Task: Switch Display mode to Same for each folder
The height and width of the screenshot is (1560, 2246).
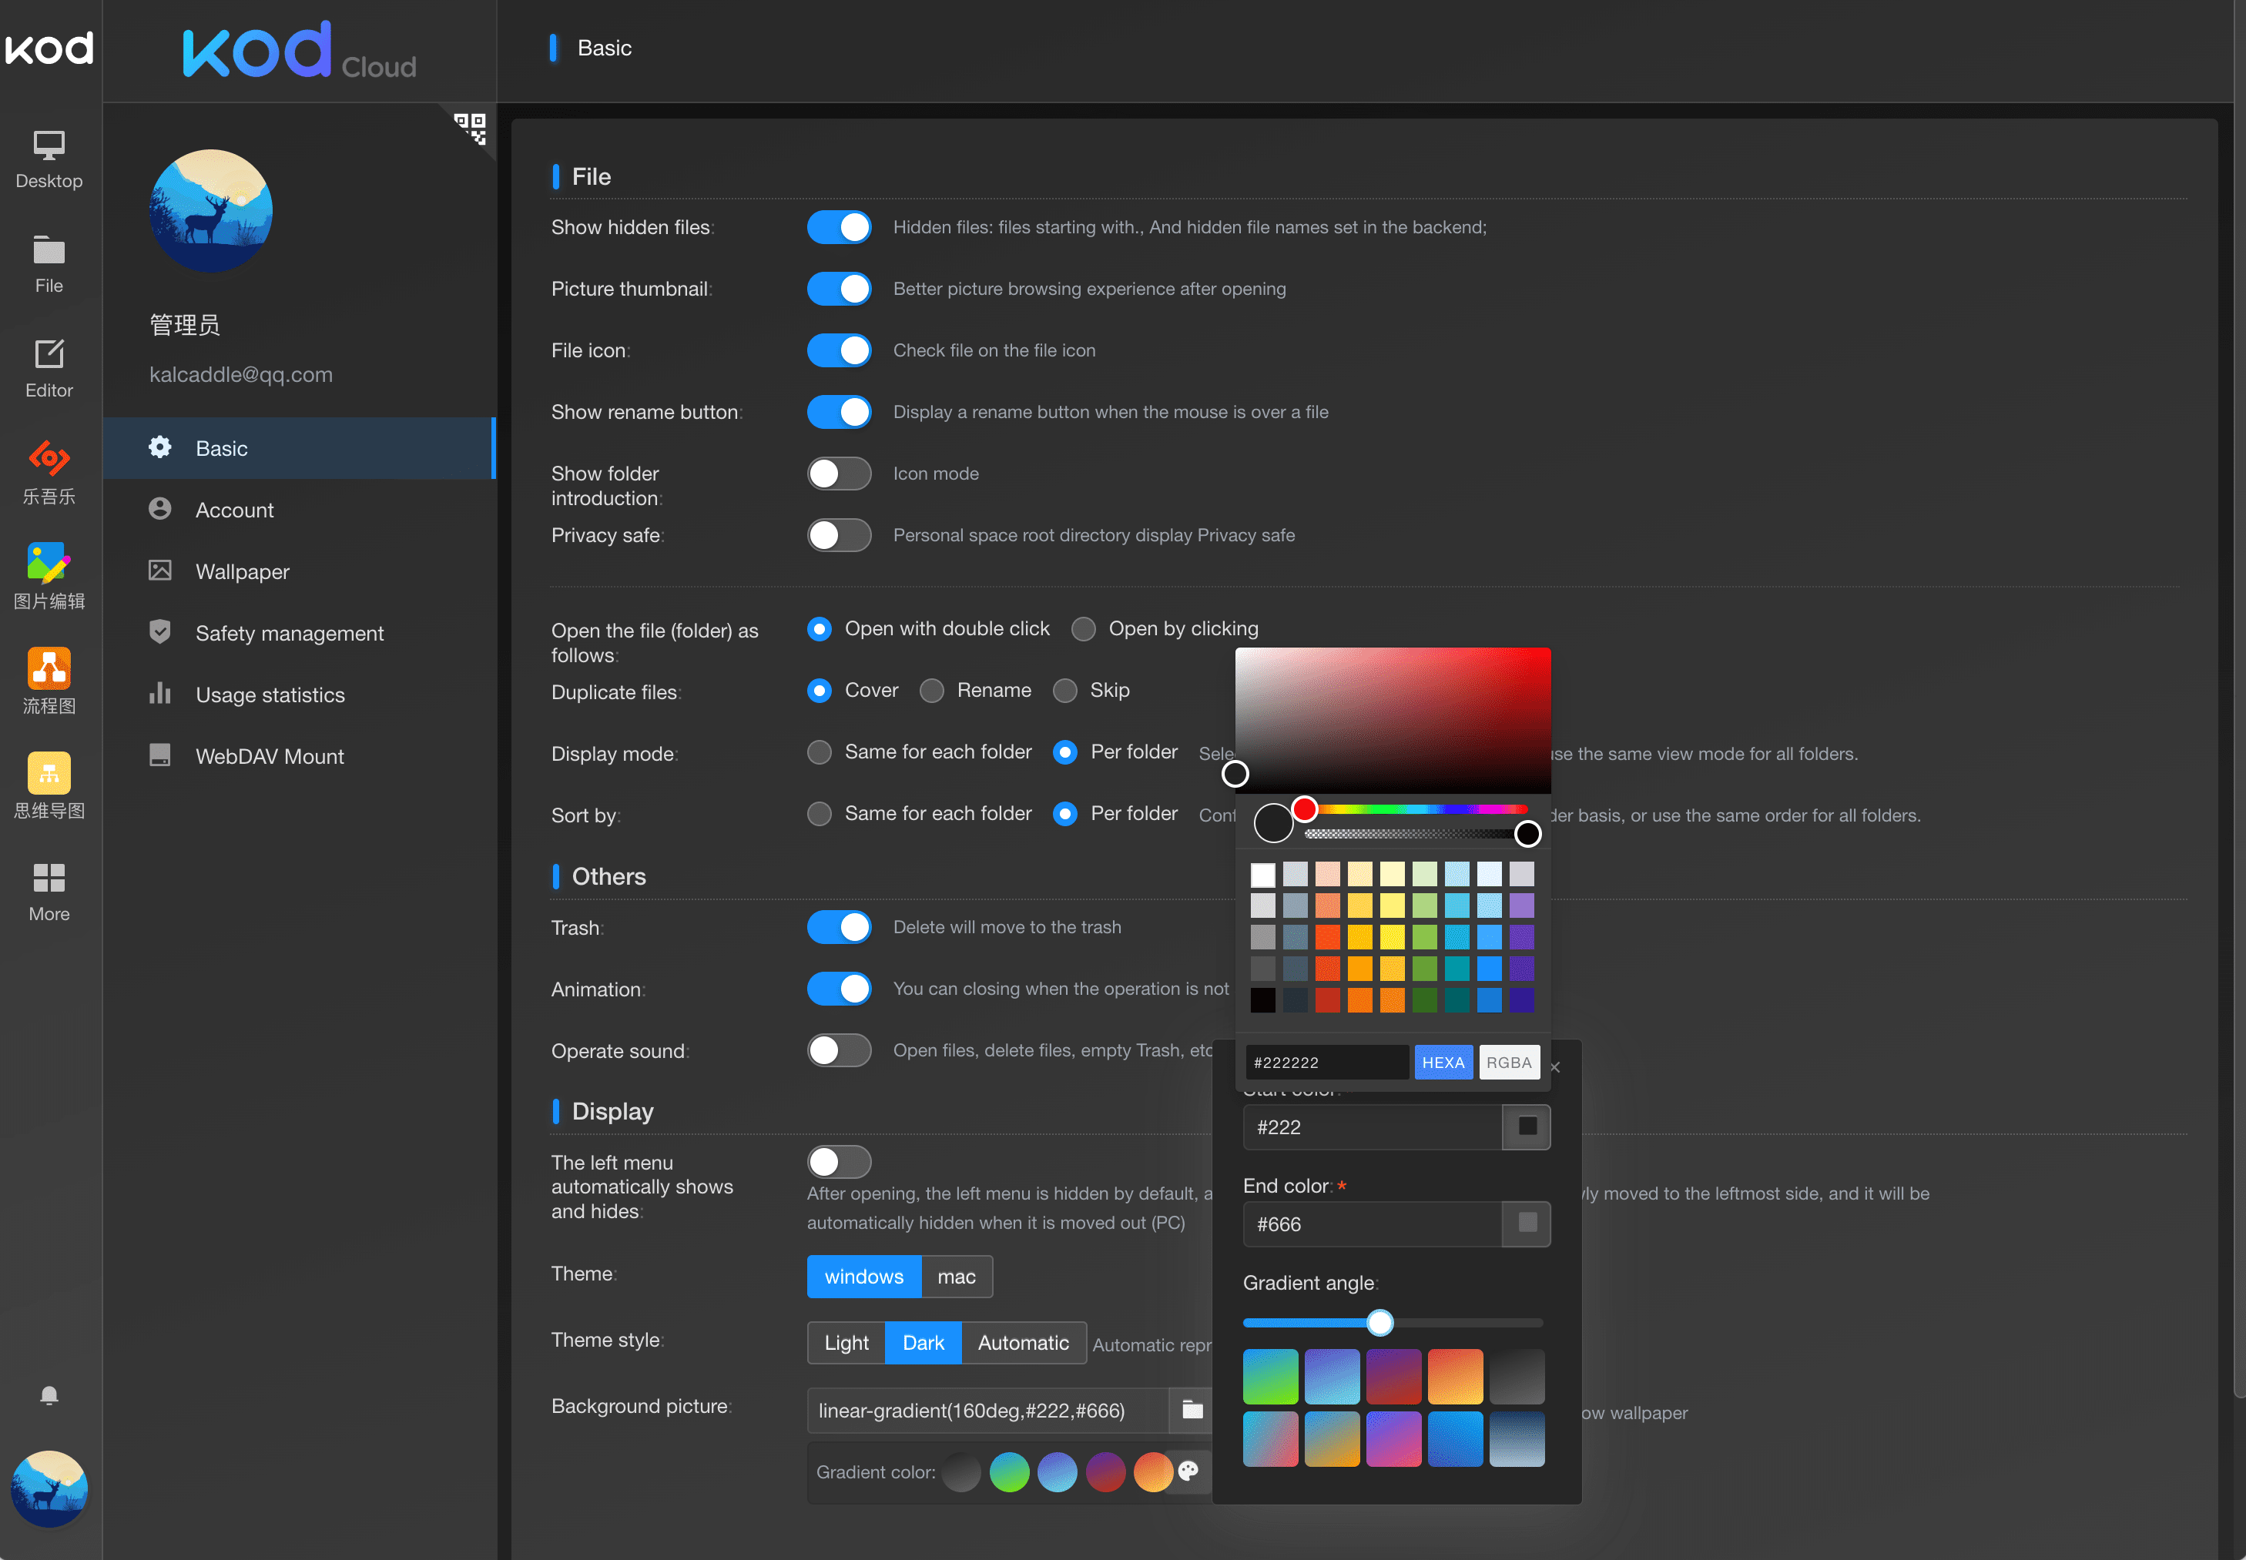Action: [820, 752]
